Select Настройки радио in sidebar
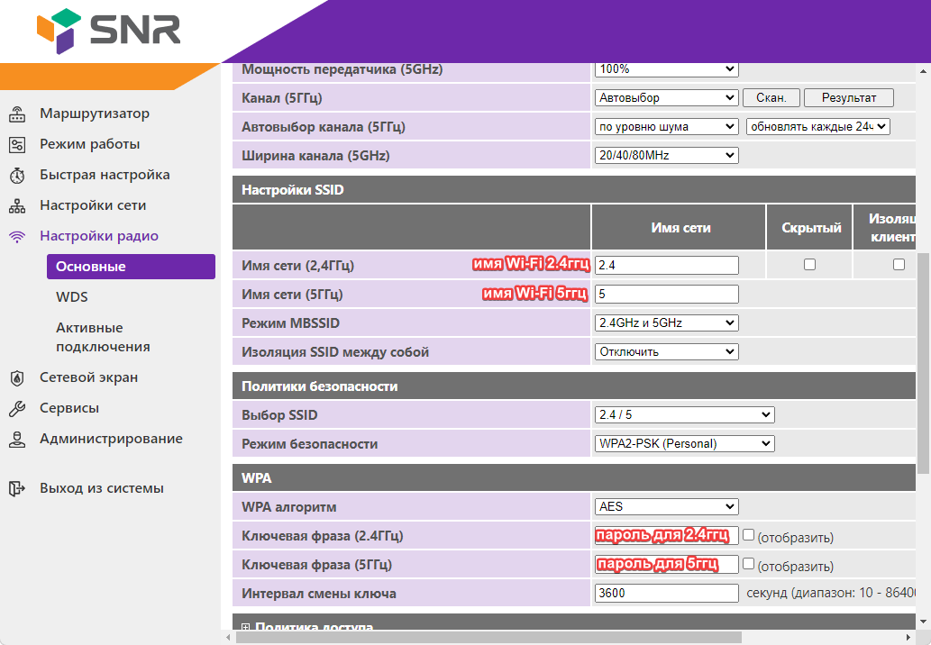Viewport: 931px width, 645px height. 99,236
